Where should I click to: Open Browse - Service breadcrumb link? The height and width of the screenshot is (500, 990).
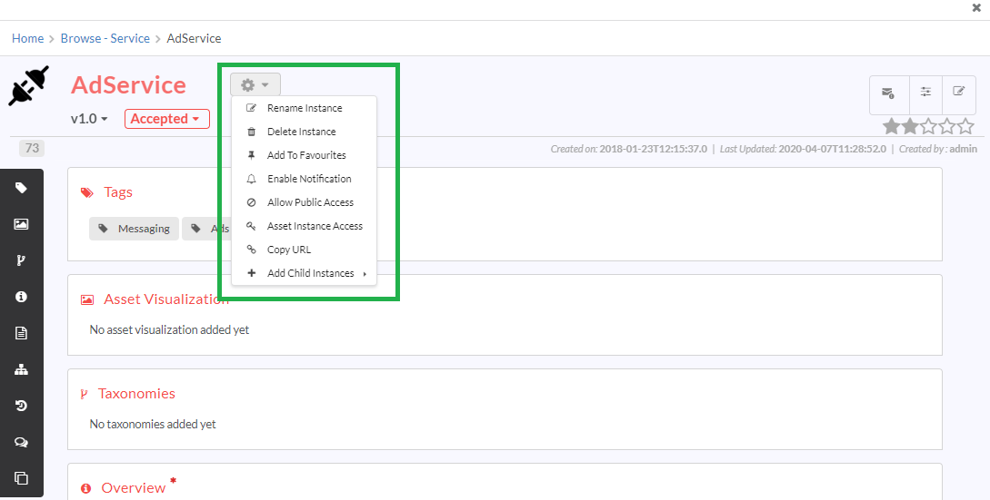105,38
